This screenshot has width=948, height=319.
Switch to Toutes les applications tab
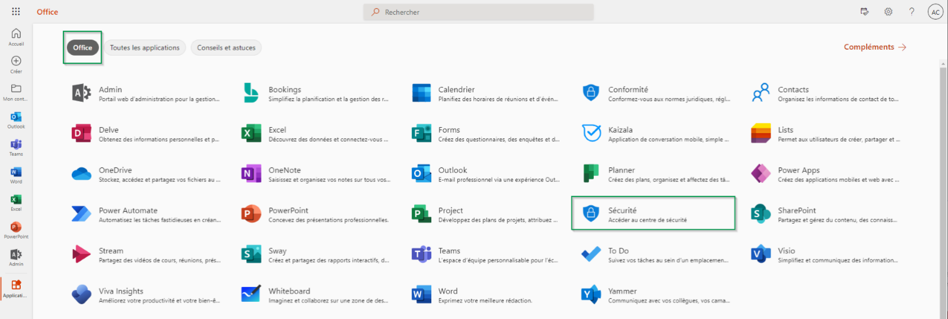145,47
